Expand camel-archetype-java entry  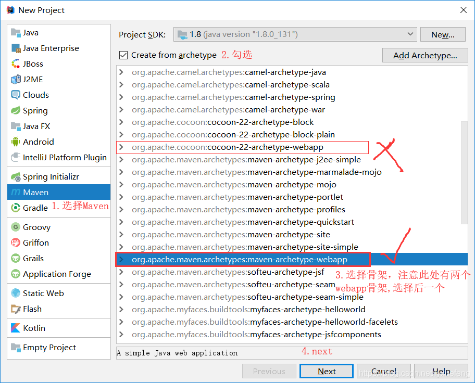pos(121,72)
